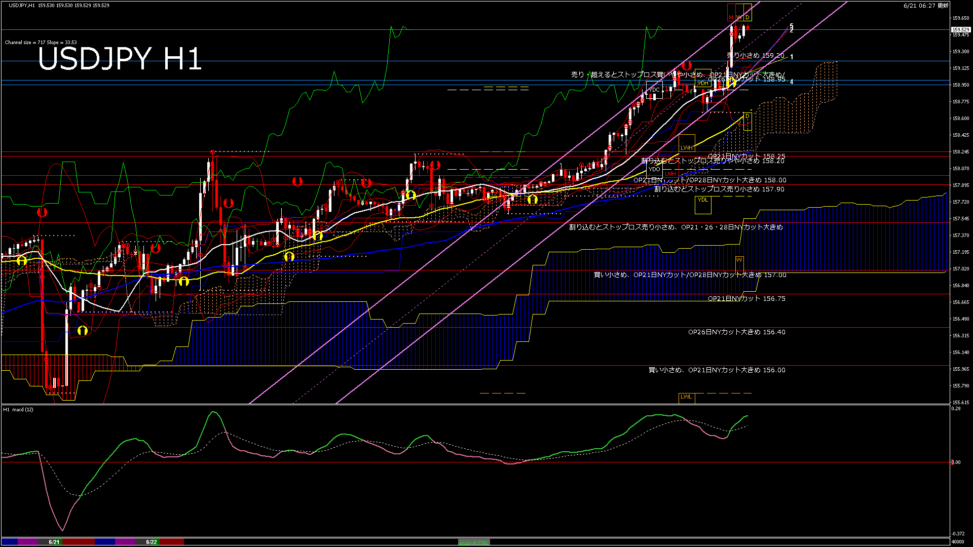Viewport: 973px width, 547px height.
Task: Click the YDO marker box
Action: point(654,169)
